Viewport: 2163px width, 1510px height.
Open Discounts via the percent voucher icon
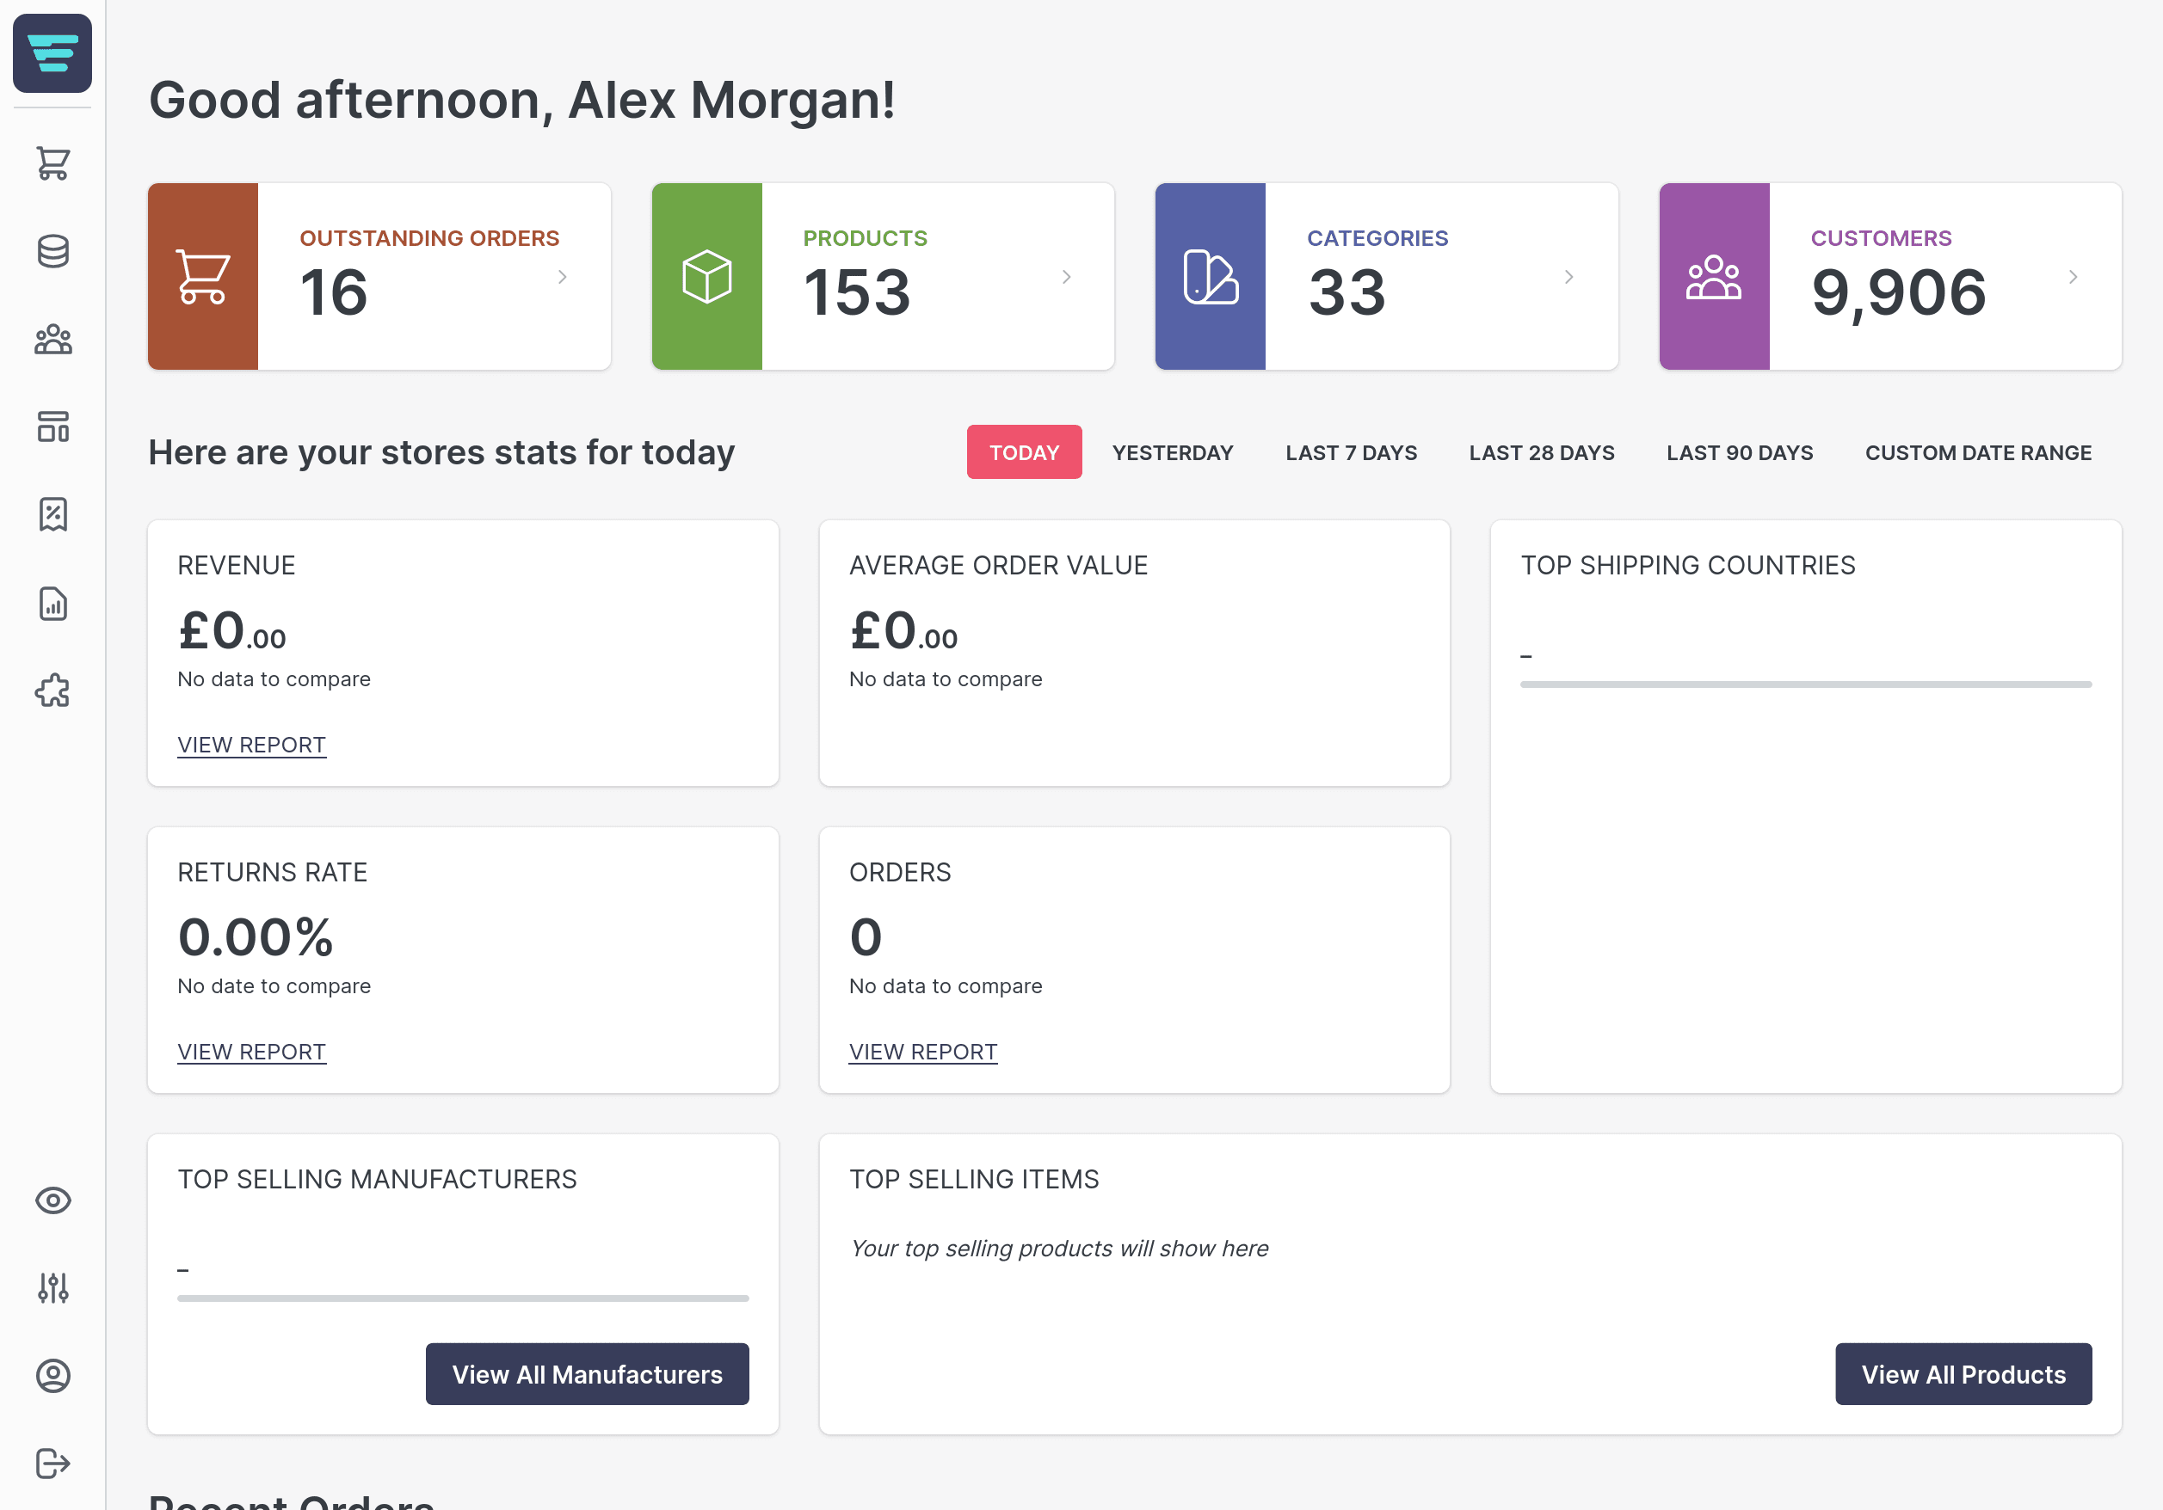coord(52,514)
